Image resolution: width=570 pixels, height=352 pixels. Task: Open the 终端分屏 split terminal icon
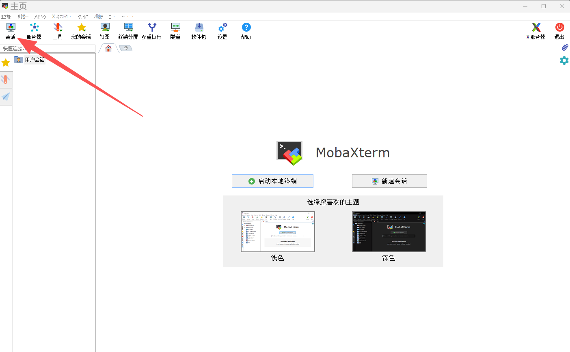[x=128, y=31]
